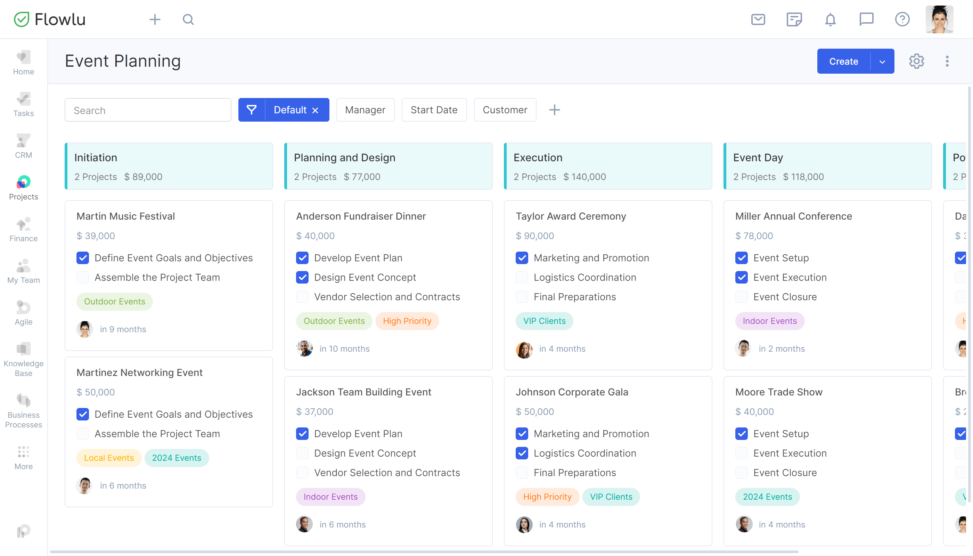Open Event Planning settings gear icon
The width and height of the screenshot is (973, 556).
pos(916,61)
